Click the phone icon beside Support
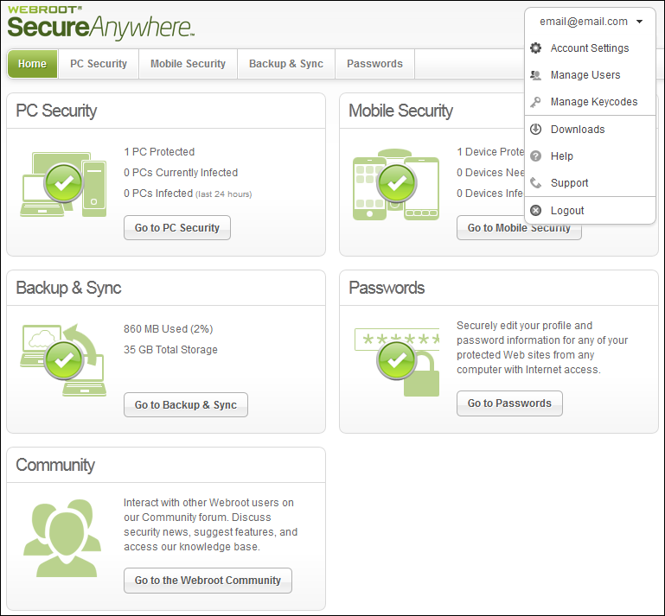This screenshot has width=665, height=616. click(x=535, y=183)
